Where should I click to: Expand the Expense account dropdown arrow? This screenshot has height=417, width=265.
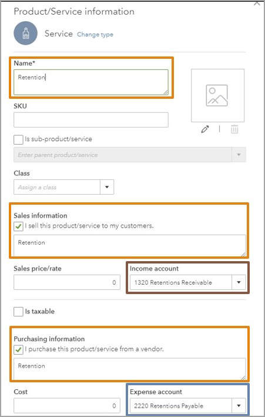coord(239,406)
